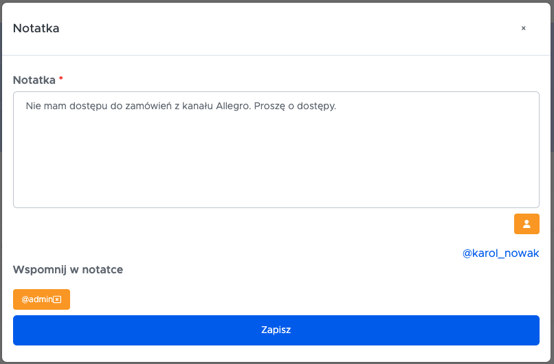Viewport: 554px width, 364px height.
Task: Save the note with the Zapisz button
Action: (276, 330)
